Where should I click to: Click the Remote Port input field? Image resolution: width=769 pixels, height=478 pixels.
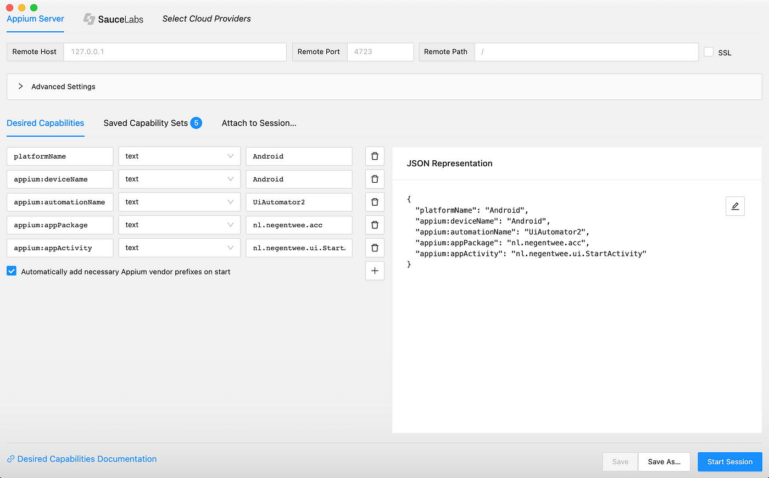click(x=380, y=52)
